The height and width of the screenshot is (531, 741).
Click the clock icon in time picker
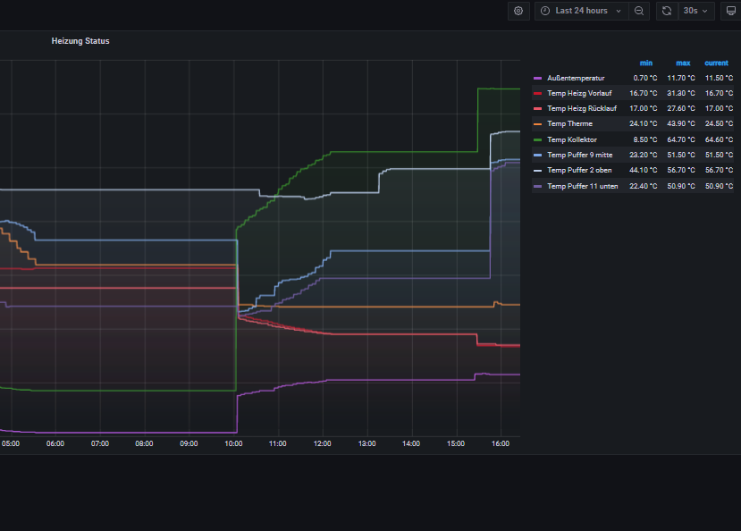point(545,11)
